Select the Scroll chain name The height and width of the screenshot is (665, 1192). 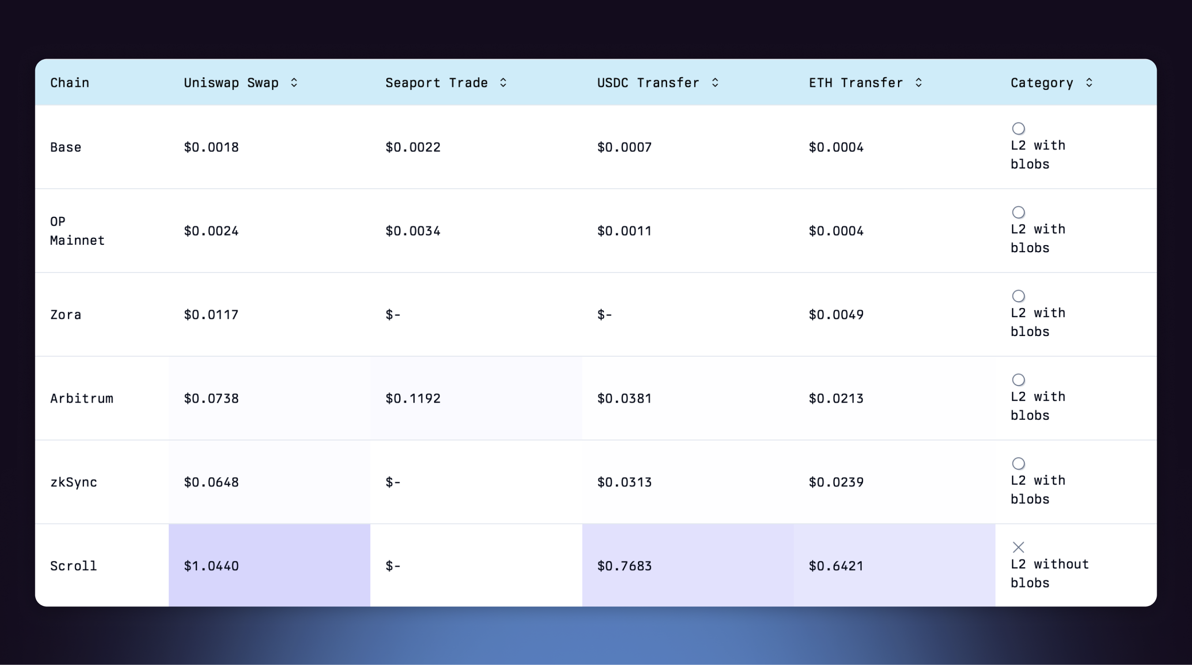[x=74, y=566]
